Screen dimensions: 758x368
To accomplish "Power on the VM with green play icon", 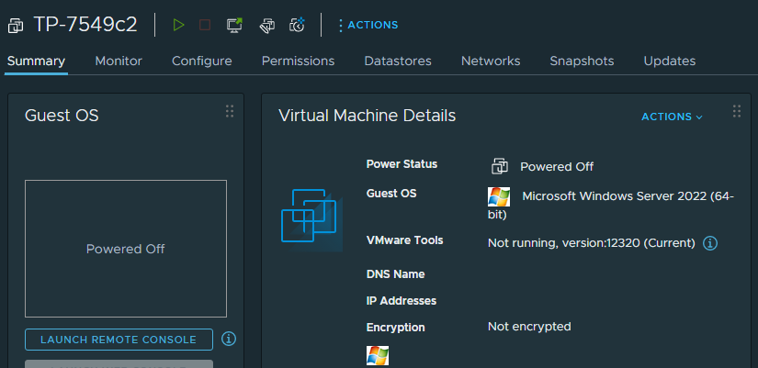I will click(179, 25).
